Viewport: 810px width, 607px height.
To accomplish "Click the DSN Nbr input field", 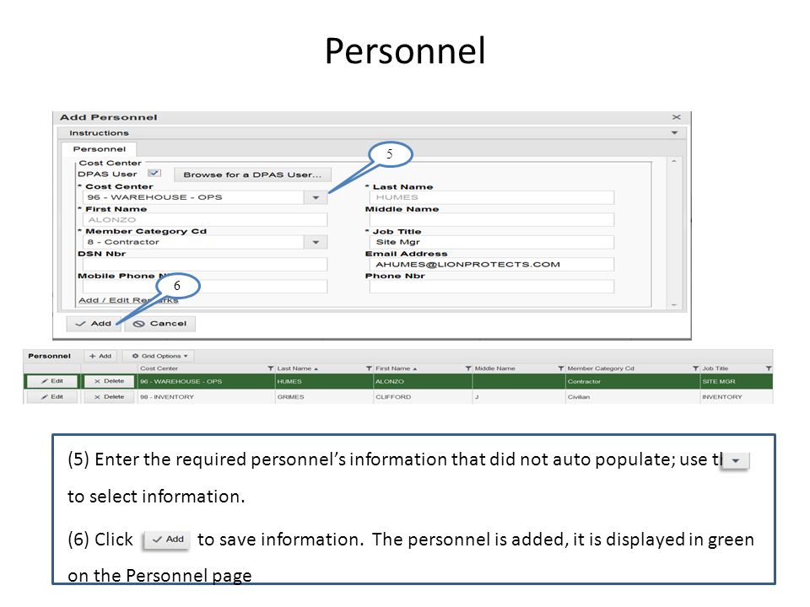I will (x=204, y=264).
